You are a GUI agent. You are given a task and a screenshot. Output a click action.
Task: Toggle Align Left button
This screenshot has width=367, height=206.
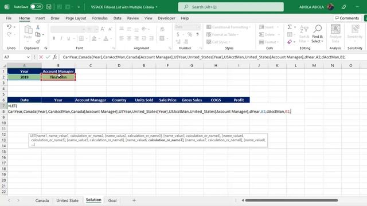(x=121, y=38)
